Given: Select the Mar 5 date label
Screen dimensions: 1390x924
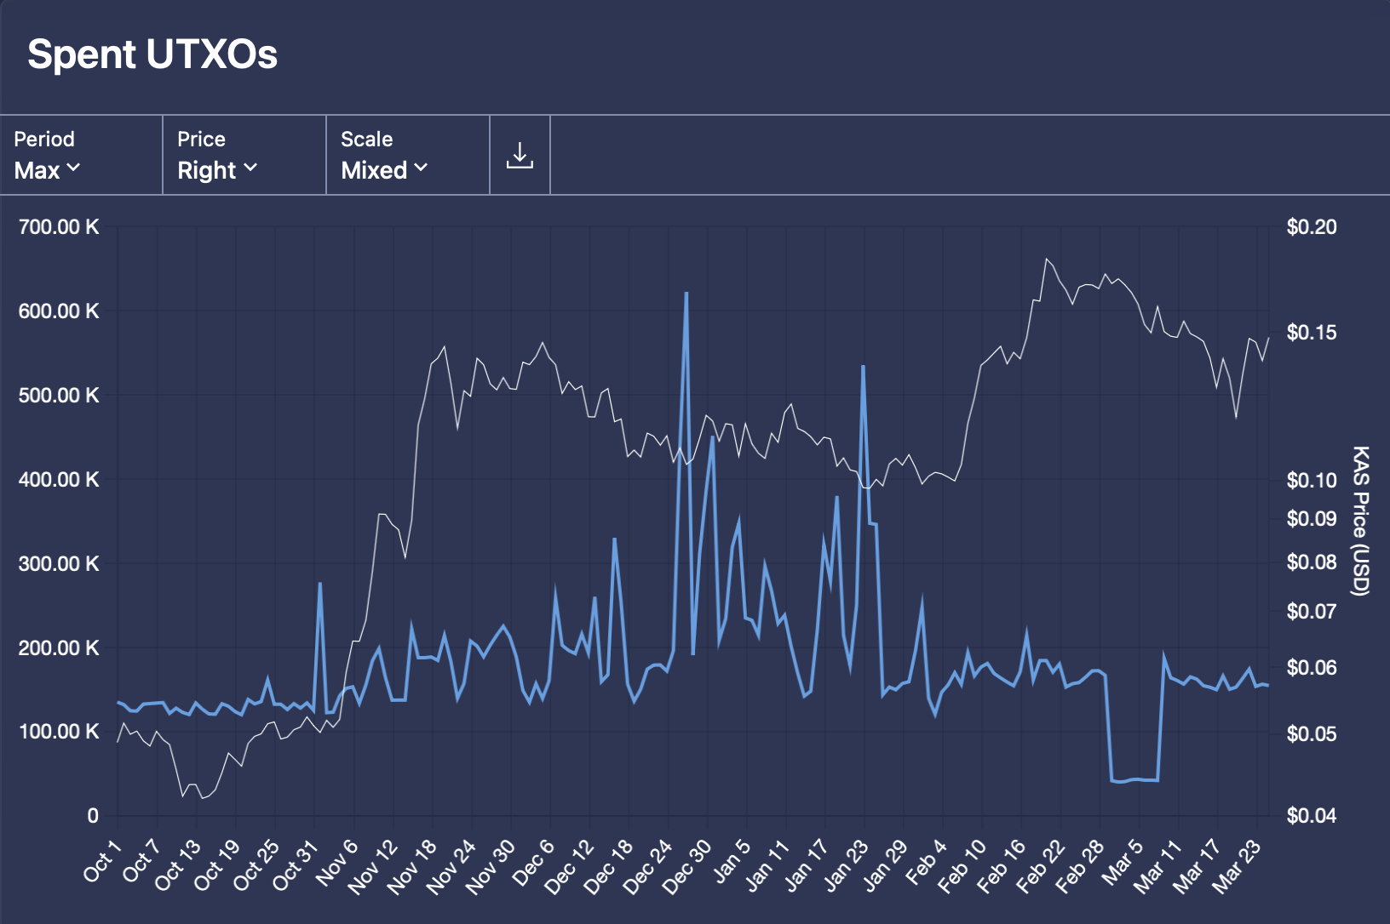Looking at the screenshot, I should pos(1122,862).
